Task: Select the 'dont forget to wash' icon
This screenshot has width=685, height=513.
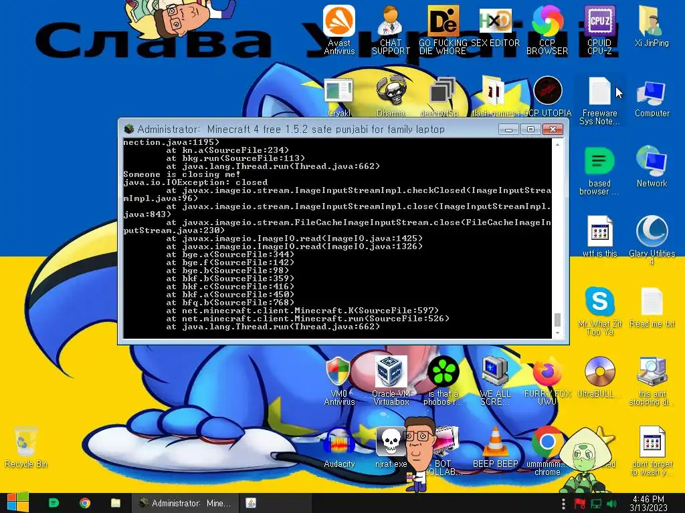Action: point(652,451)
